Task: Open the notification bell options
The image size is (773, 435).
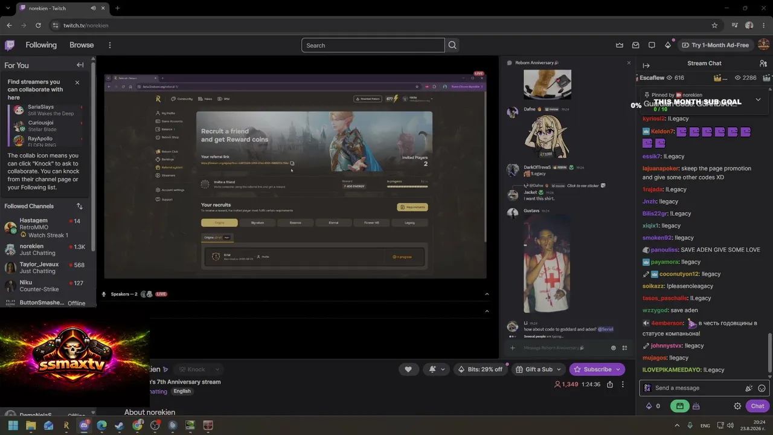Action: click(x=437, y=369)
